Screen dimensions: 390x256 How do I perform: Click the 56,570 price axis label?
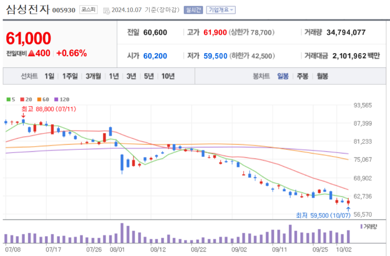click(x=363, y=214)
